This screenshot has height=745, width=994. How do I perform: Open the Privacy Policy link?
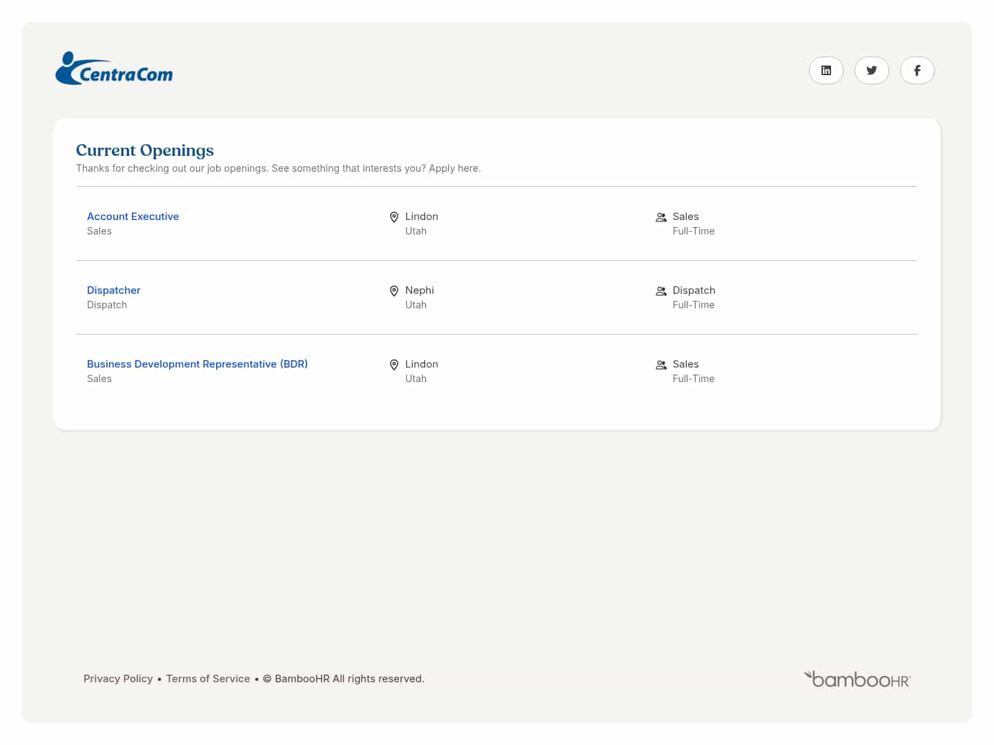[x=118, y=679]
